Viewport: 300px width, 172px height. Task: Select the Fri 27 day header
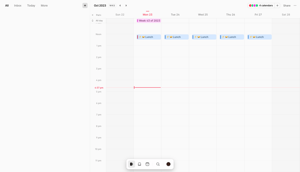point(258,15)
